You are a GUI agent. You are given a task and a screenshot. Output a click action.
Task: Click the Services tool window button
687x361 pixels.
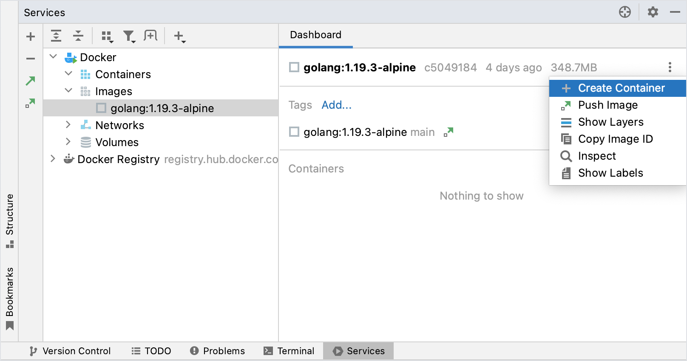click(x=358, y=351)
